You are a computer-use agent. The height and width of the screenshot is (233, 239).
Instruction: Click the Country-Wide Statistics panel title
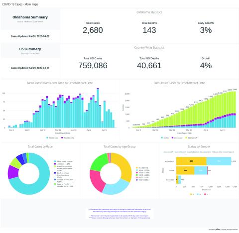pos(149,48)
